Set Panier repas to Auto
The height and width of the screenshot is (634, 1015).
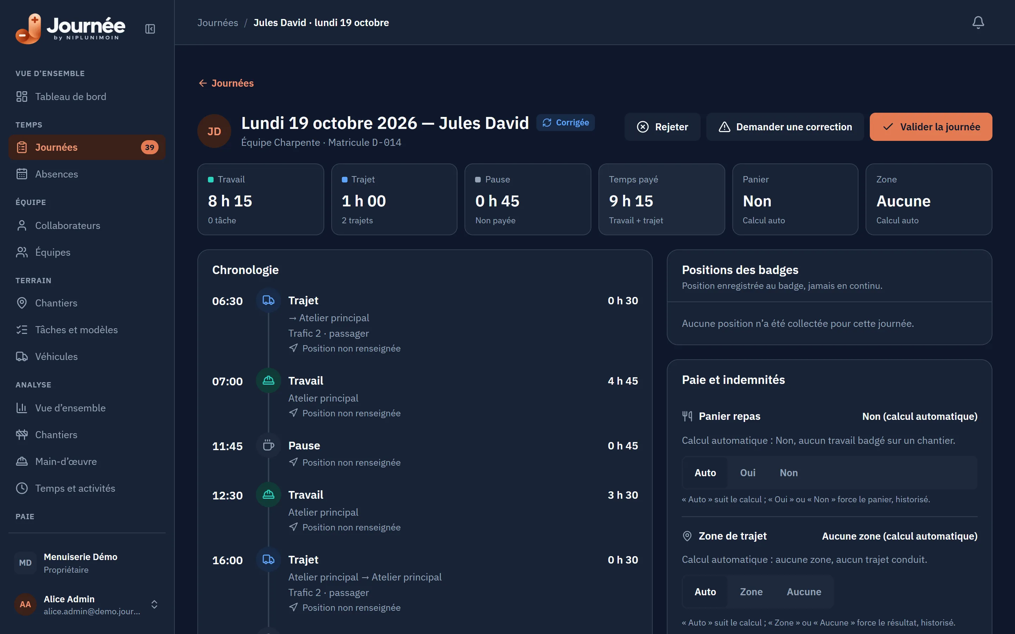click(x=705, y=473)
